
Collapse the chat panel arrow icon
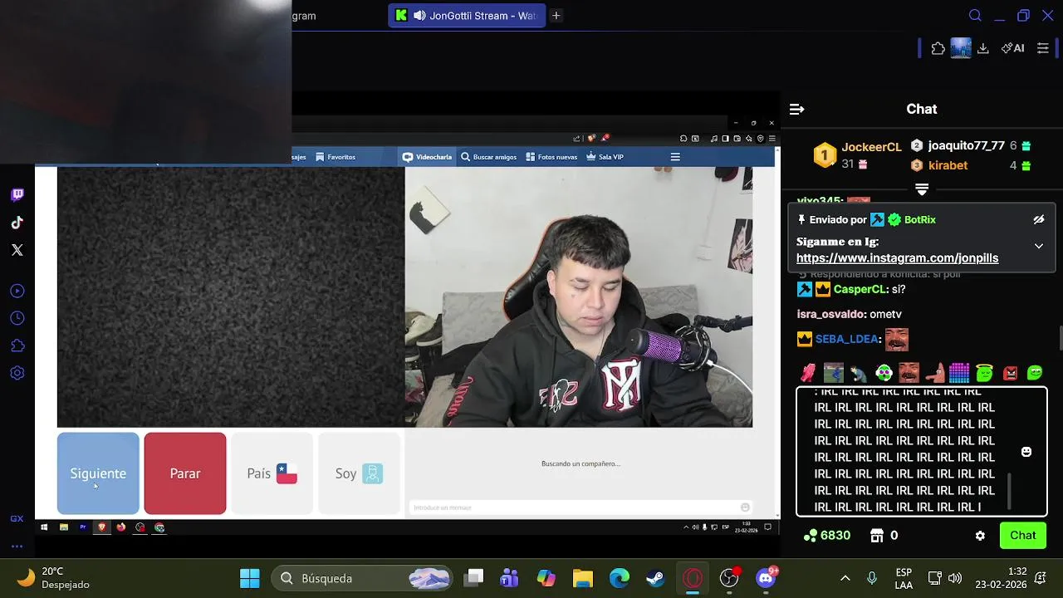point(796,109)
